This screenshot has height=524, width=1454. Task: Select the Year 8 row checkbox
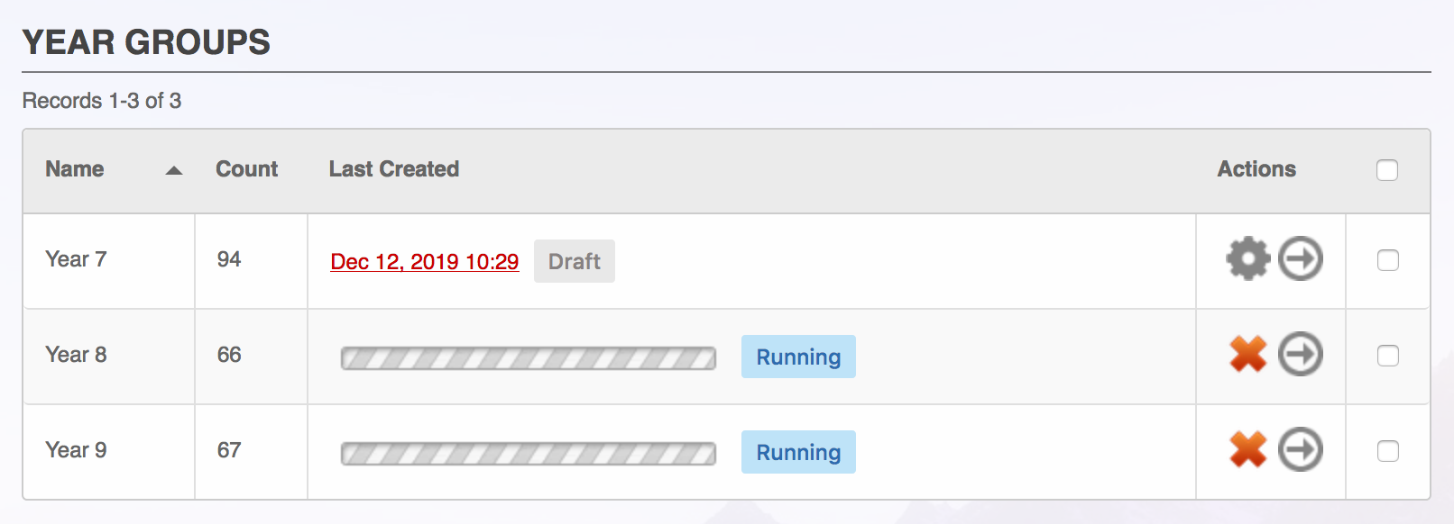(1387, 356)
